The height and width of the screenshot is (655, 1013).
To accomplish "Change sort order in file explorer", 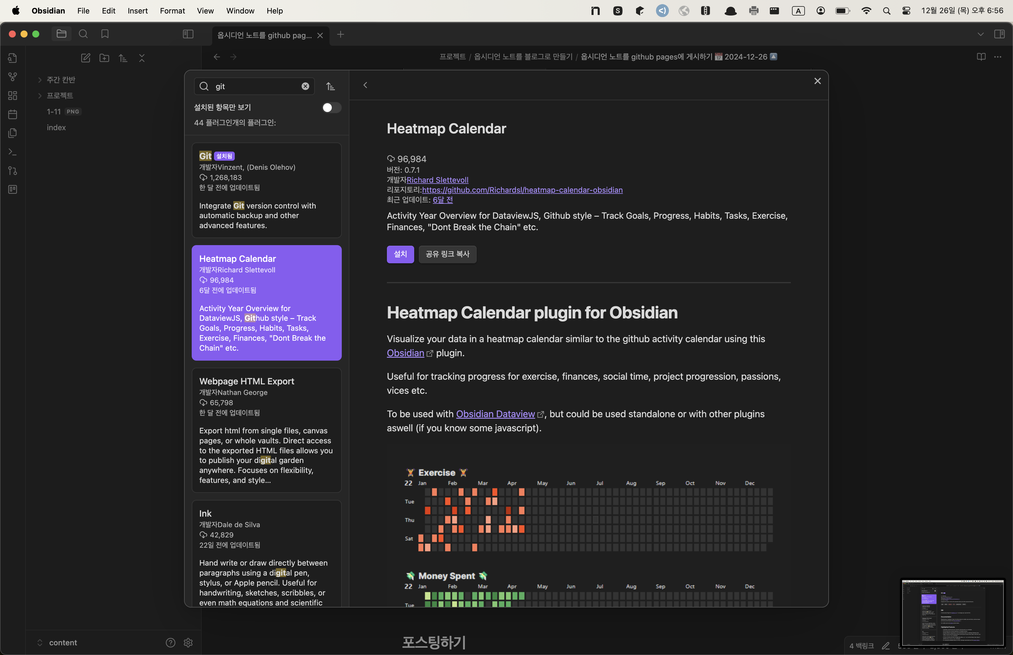I will [x=123, y=58].
